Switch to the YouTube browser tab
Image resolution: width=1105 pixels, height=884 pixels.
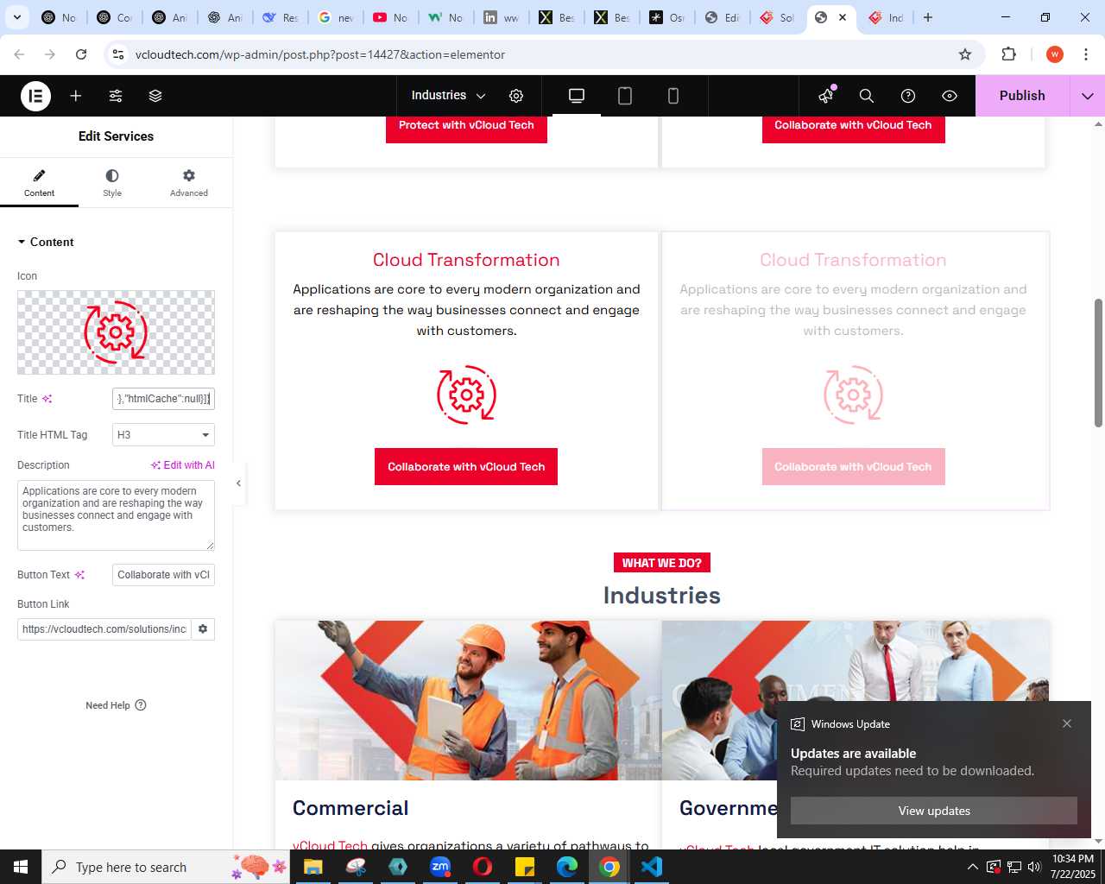(x=390, y=17)
